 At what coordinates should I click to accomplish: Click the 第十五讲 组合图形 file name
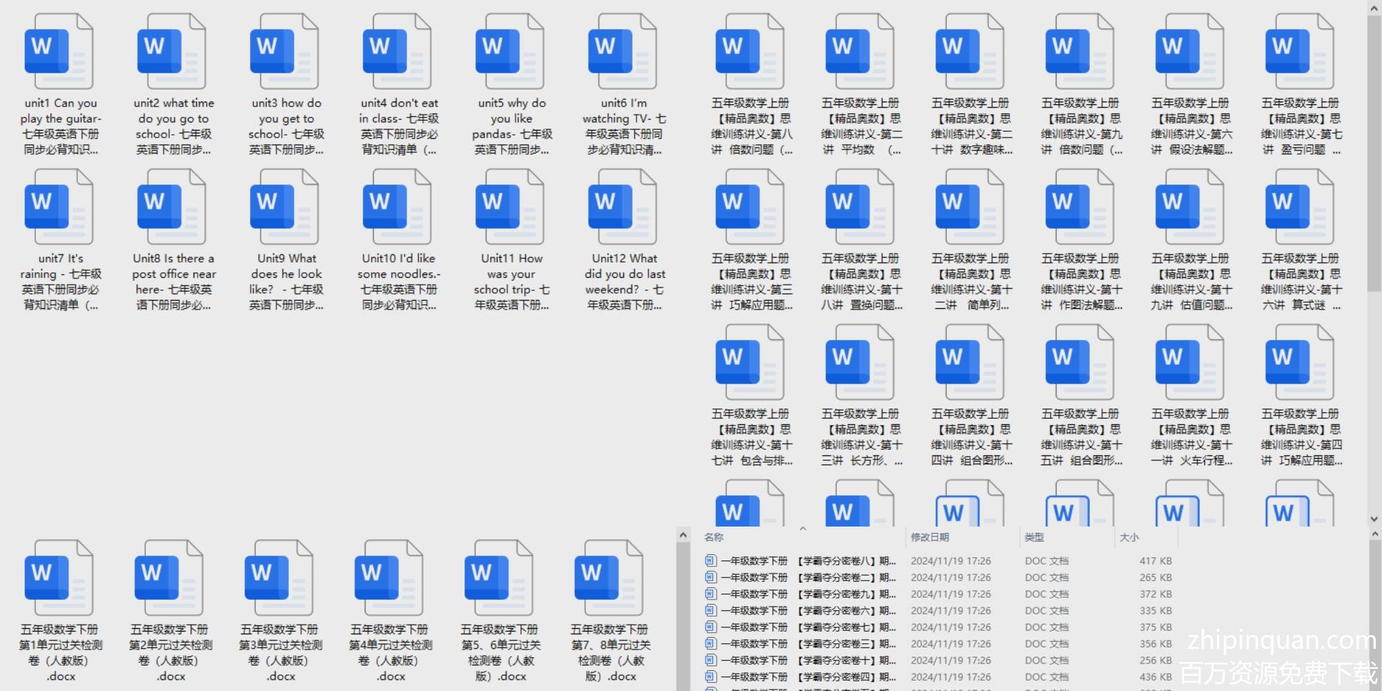click(x=1080, y=437)
